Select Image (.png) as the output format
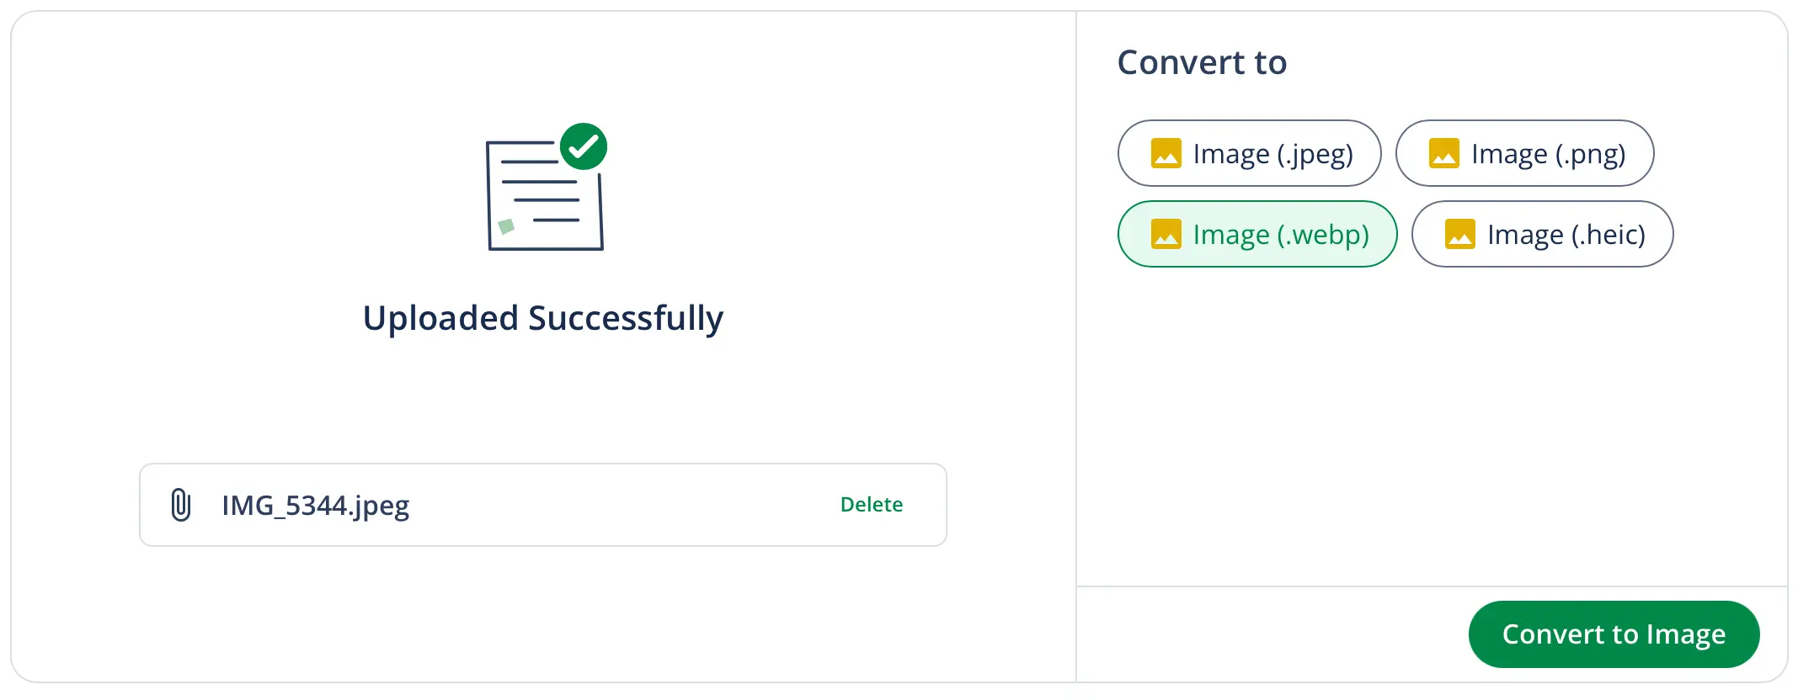The height and width of the screenshot is (700, 1814). [1524, 153]
